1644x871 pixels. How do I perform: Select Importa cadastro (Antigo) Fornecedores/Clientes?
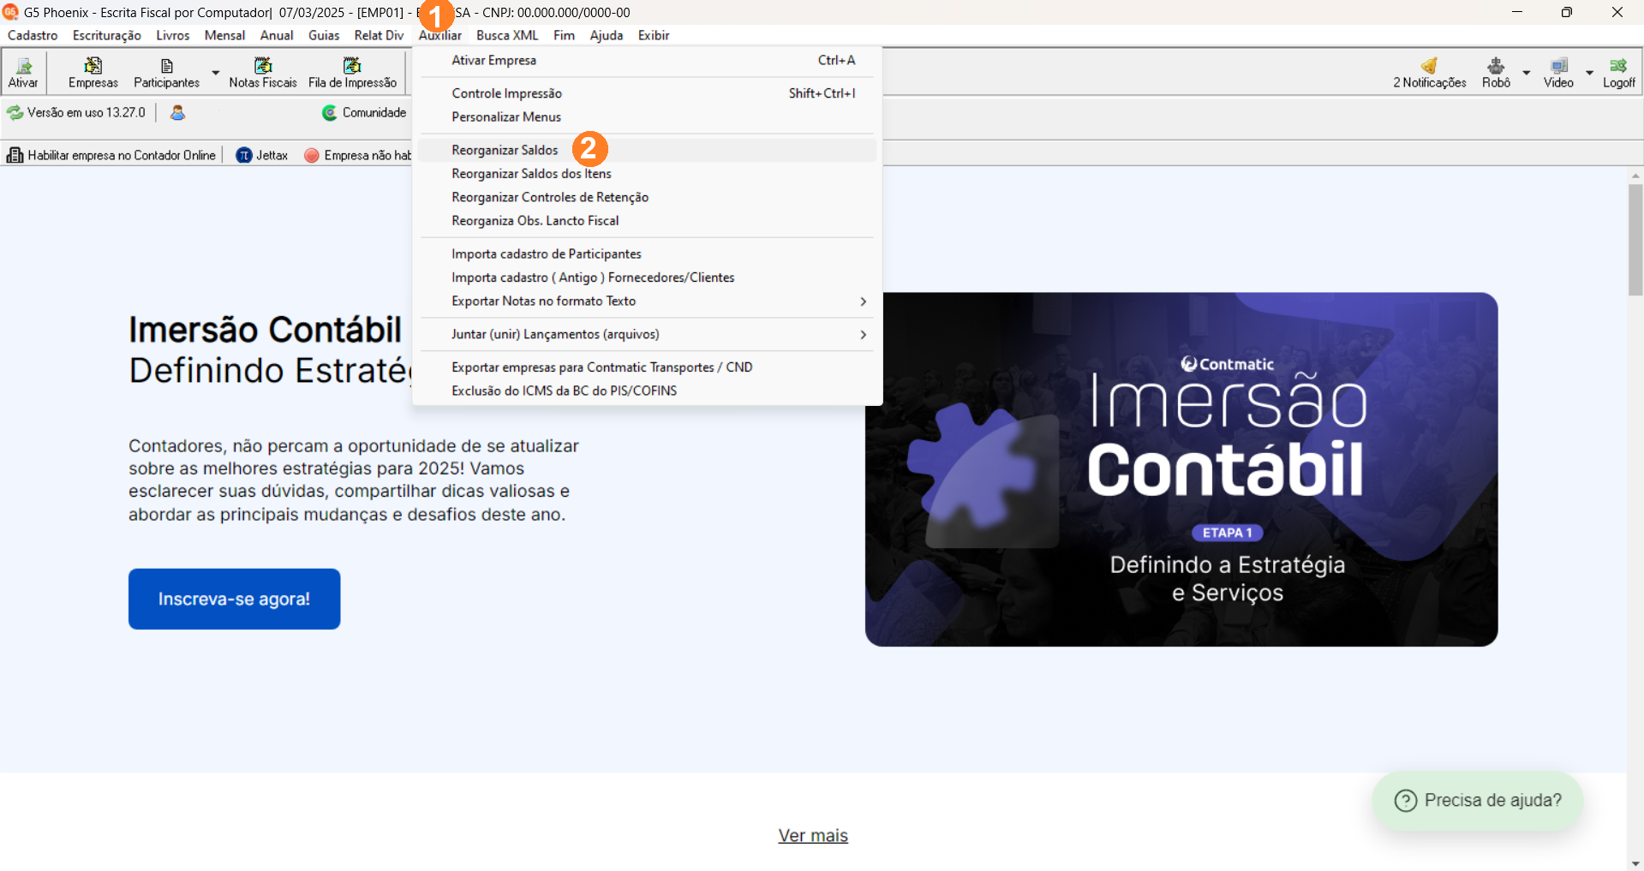coord(647,277)
